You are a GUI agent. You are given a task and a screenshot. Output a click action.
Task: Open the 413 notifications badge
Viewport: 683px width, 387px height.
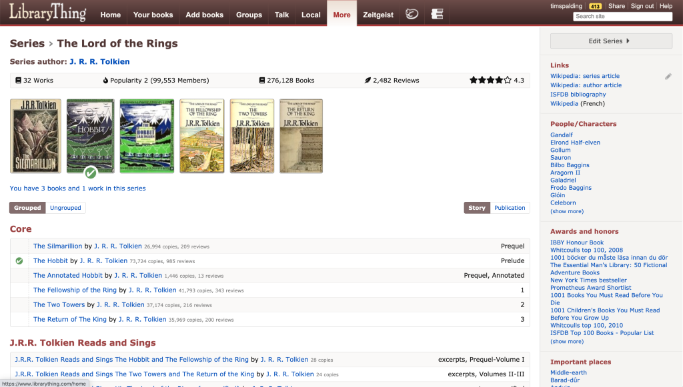pyautogui.click(x=595, y=6)
